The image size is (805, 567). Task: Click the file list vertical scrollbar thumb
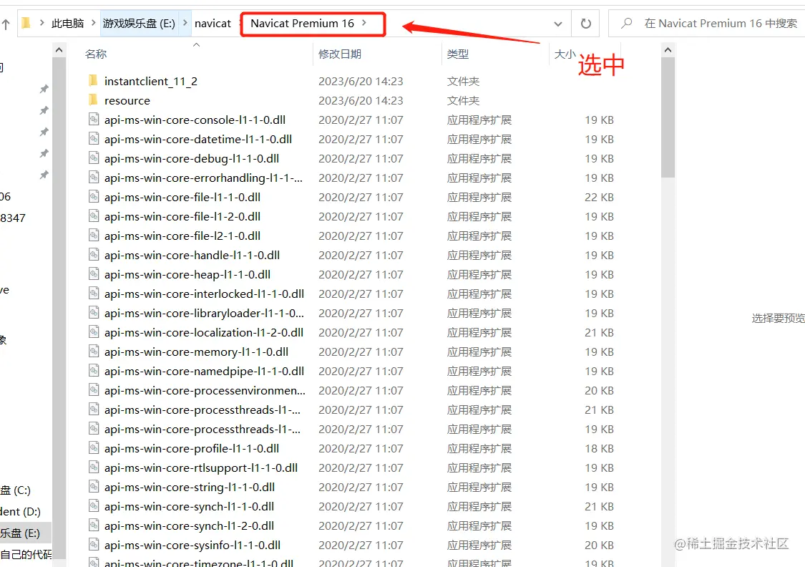click(668, 117)
